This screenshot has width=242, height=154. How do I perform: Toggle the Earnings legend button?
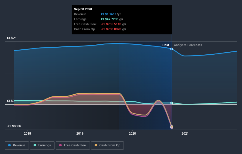click(x=42, y=145)
